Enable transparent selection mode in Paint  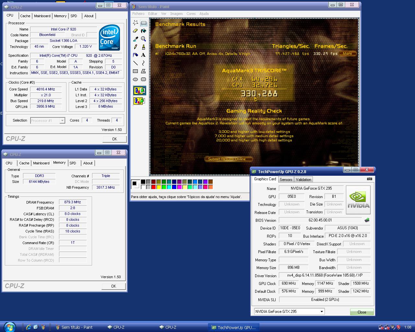(x=139, y=101)
